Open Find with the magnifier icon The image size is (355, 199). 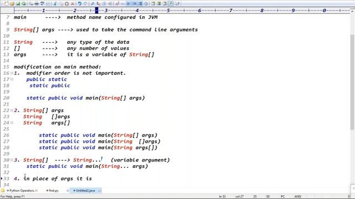[93, 4]
